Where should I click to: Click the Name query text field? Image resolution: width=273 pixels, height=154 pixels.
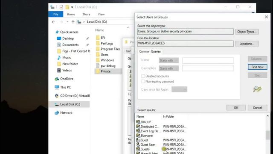click(208, 60)
